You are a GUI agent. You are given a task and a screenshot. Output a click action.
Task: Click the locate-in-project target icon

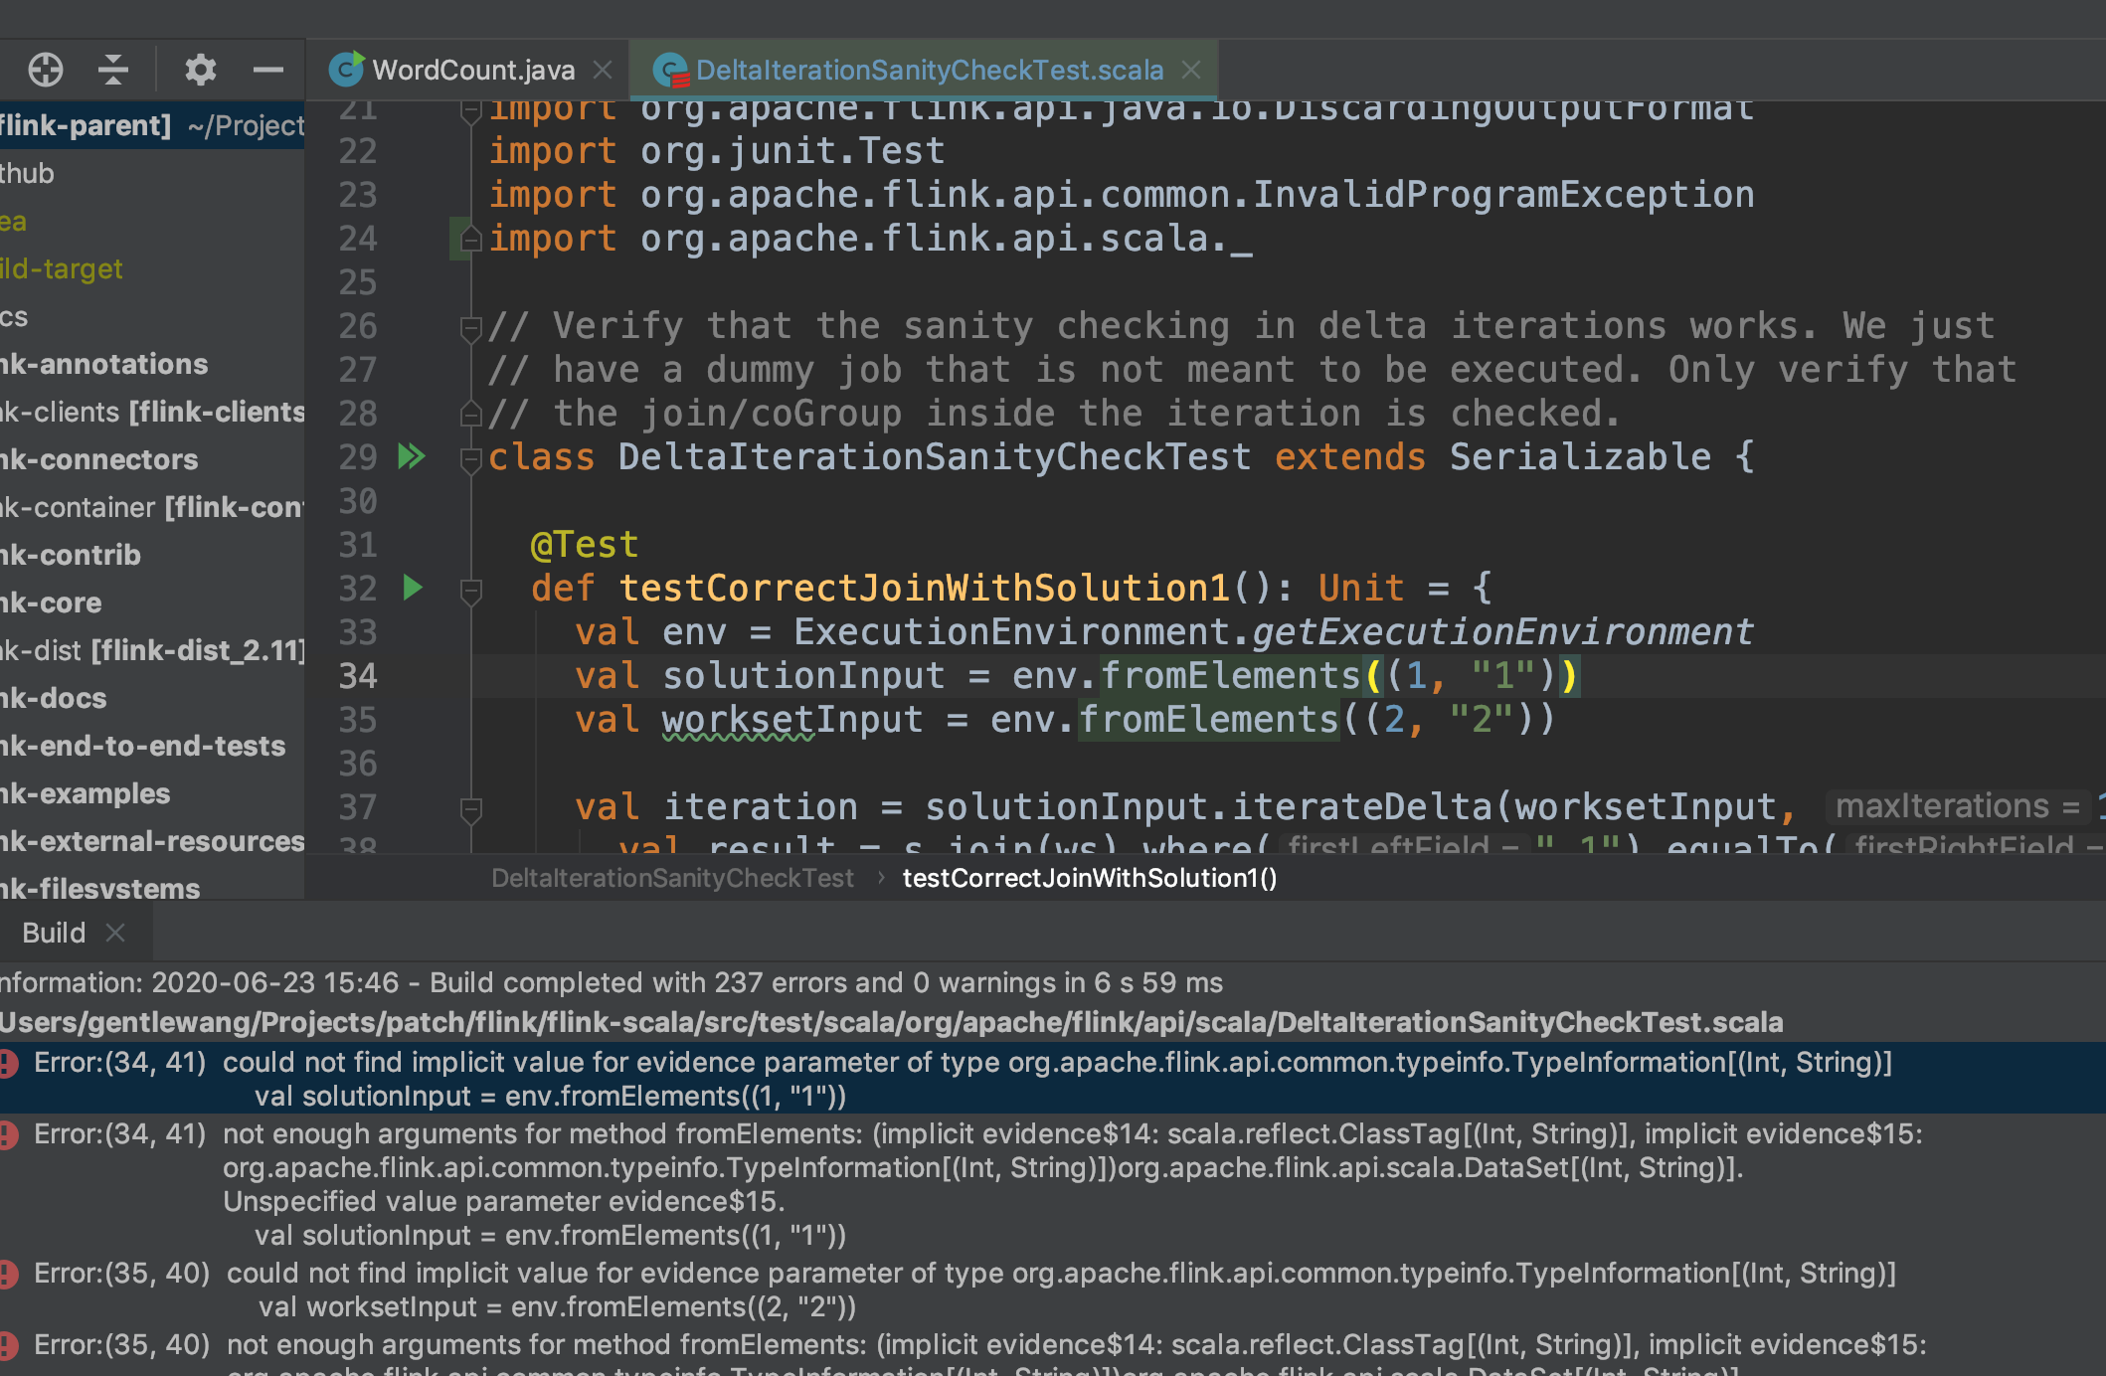pos(46,70)
